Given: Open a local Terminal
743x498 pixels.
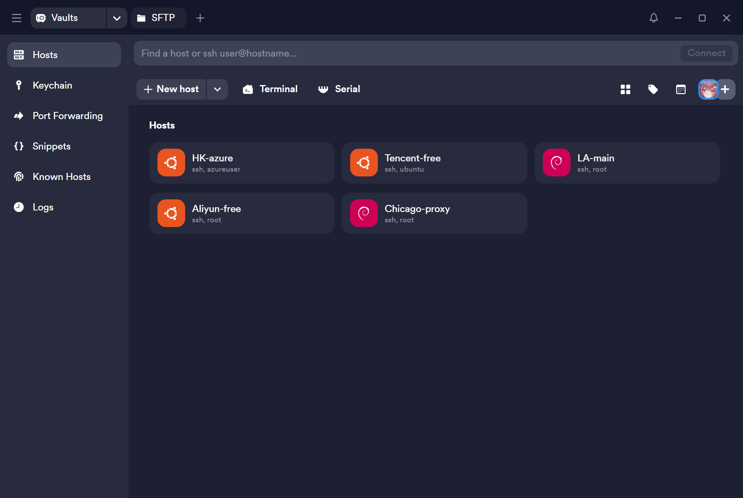Looking at the screenshot, I should (x=270, y=89).
